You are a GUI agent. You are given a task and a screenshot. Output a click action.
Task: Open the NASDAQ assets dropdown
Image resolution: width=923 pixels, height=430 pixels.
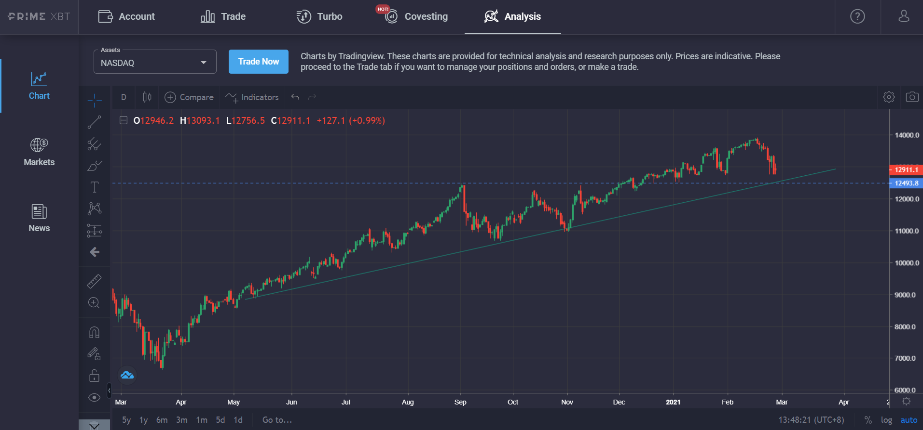tap(155, 63)
